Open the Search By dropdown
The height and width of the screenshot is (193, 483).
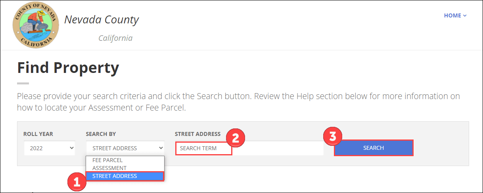pos(125,148)
